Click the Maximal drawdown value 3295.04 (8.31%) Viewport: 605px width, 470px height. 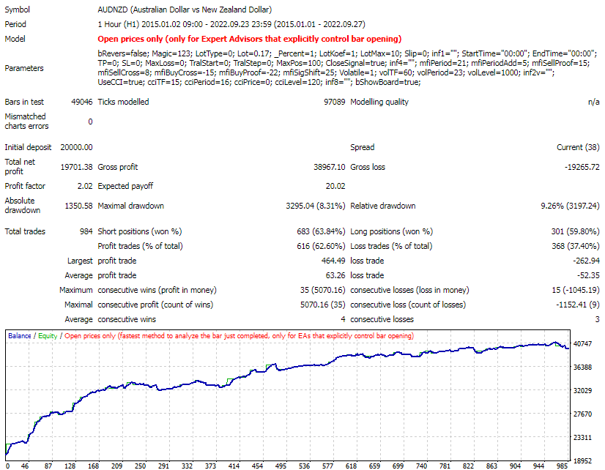tap(315, 206)
